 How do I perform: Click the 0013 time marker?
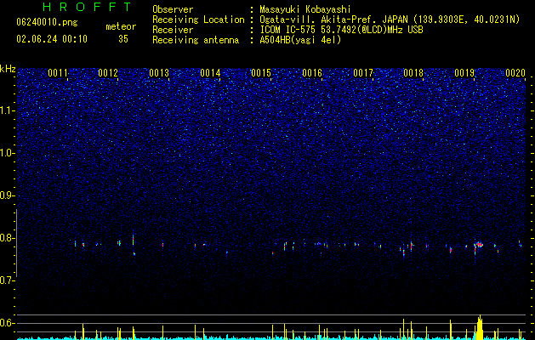click(x=159, y=73)
